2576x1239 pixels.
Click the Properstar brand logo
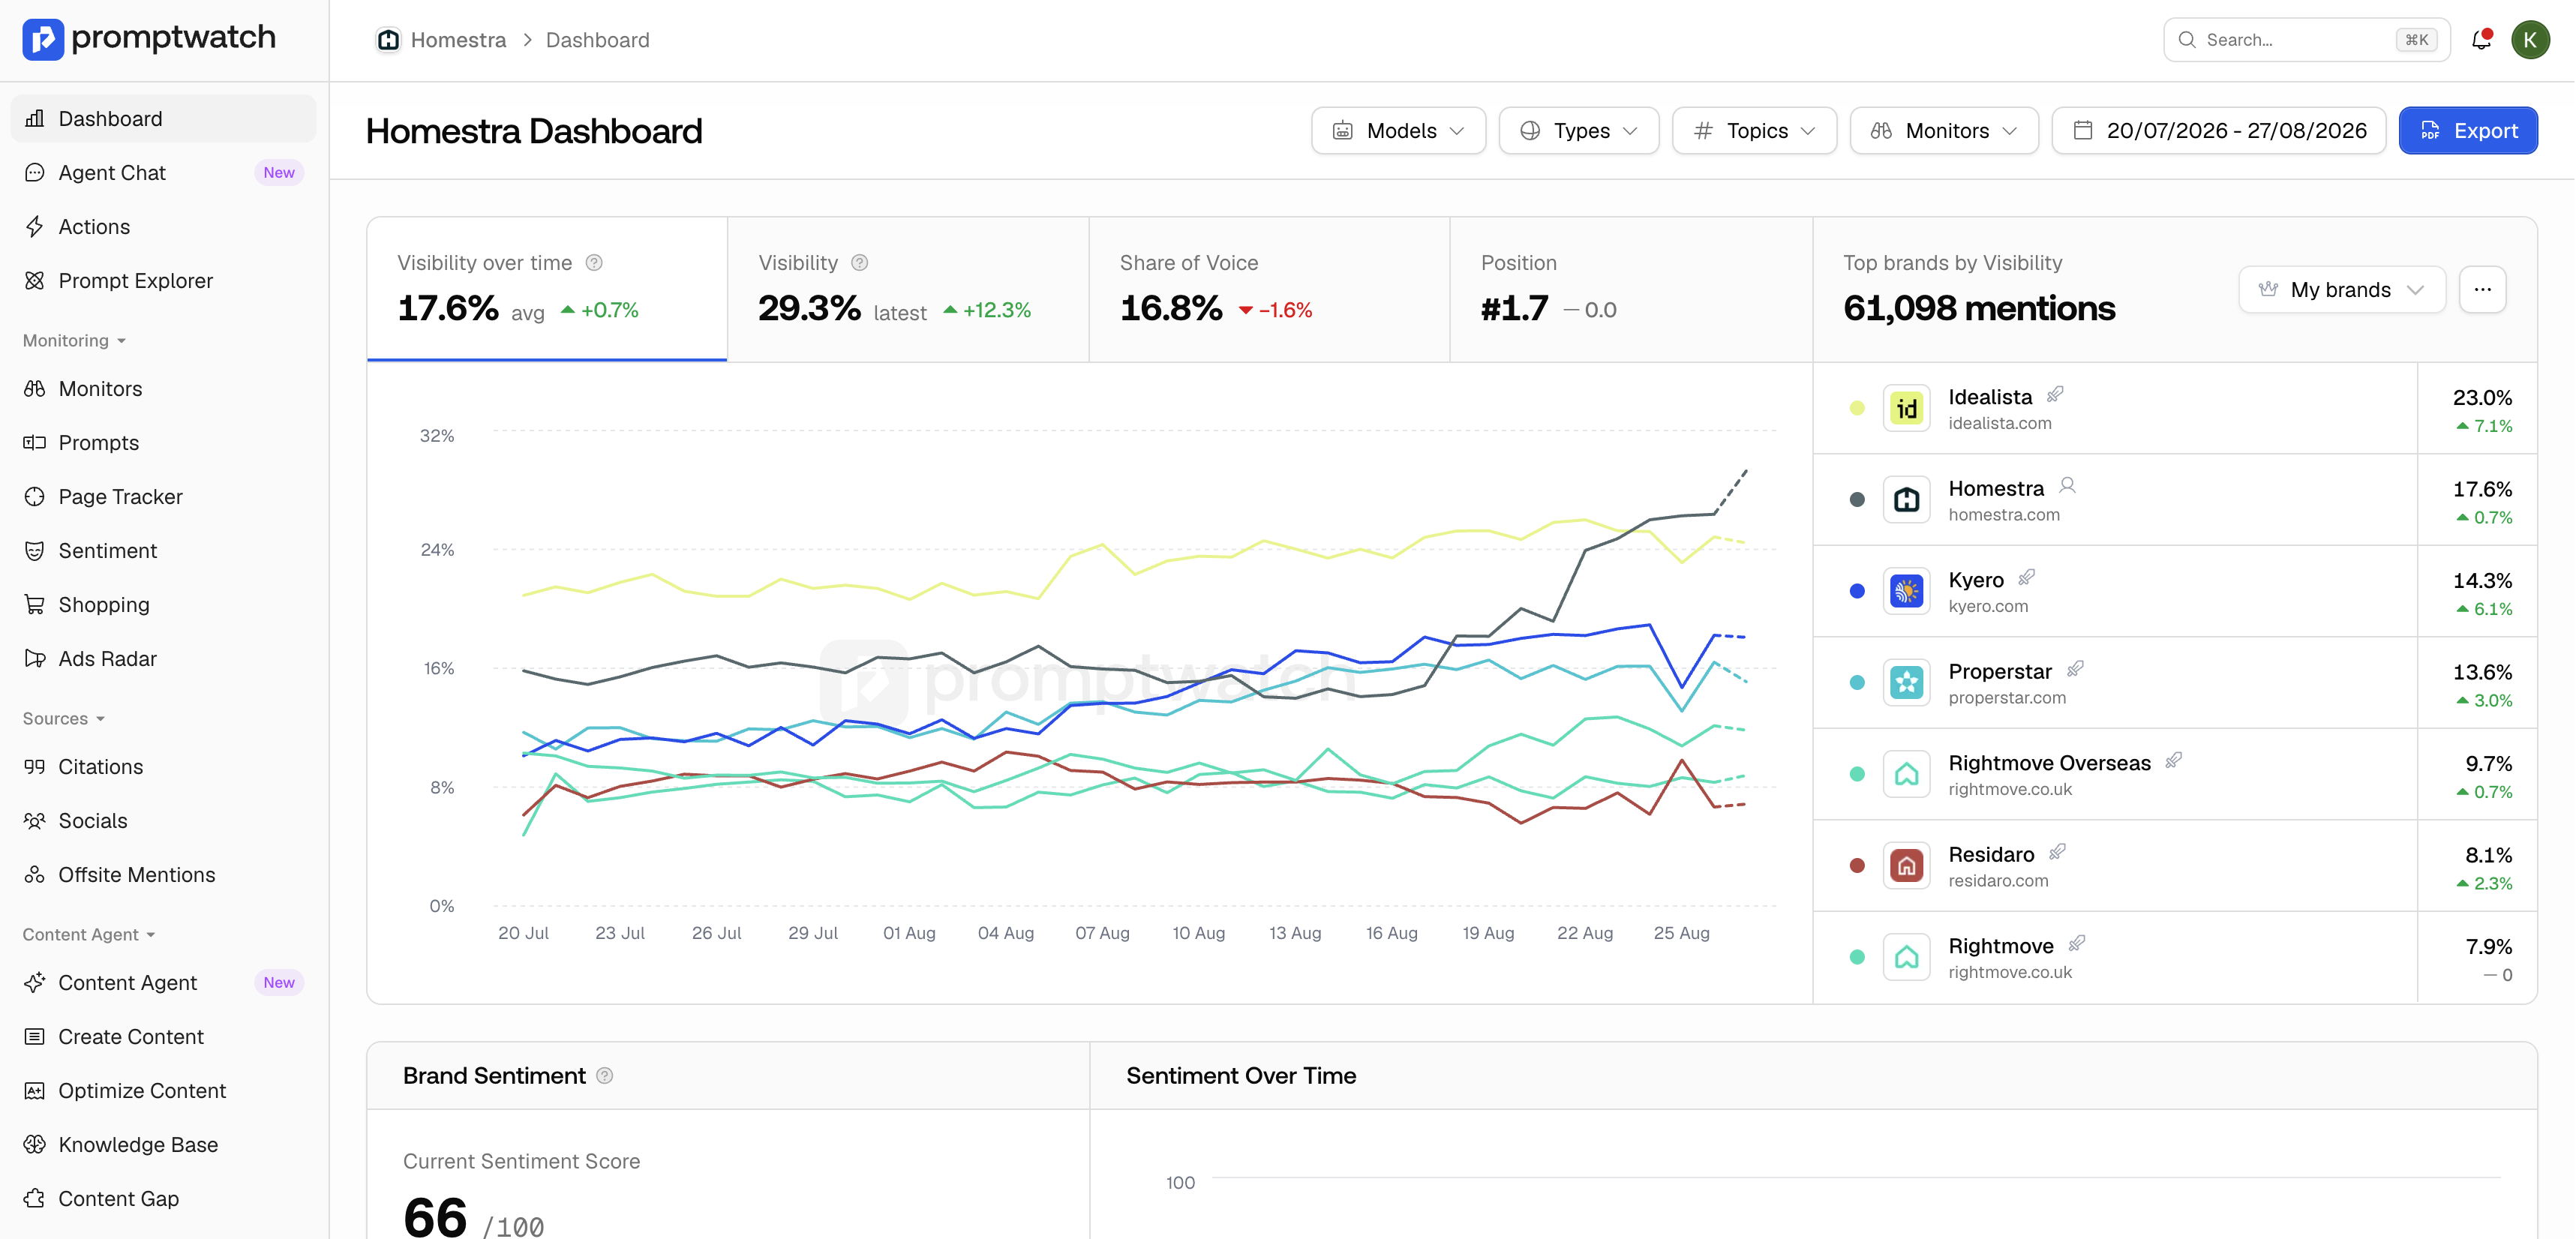click(1906, 682)
